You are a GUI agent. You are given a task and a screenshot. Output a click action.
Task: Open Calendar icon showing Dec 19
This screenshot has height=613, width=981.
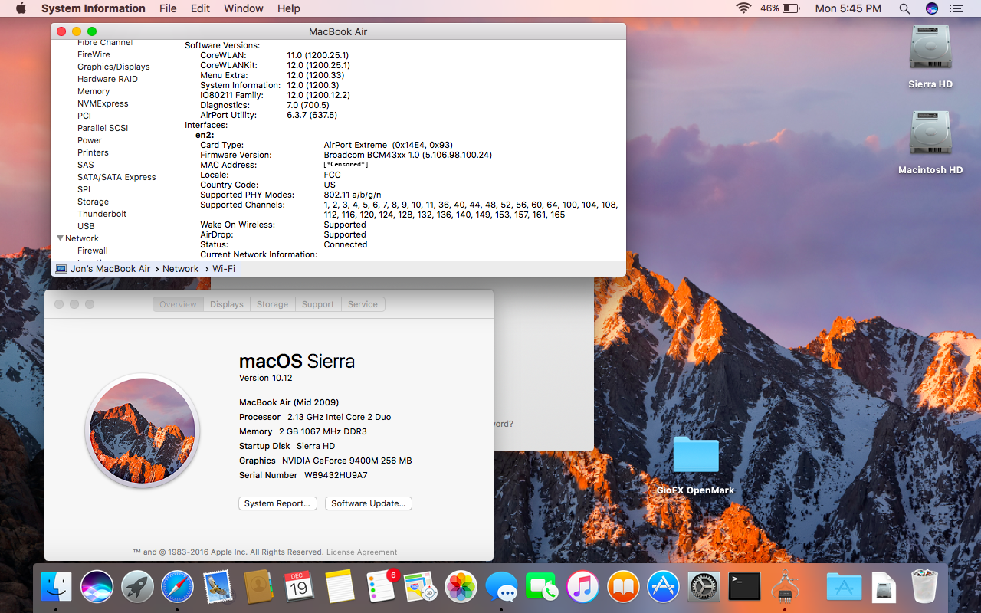click(x=299, y=588)
